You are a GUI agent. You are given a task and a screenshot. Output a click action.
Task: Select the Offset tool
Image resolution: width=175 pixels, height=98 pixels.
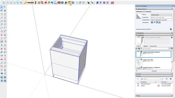[x=5, y=42]
